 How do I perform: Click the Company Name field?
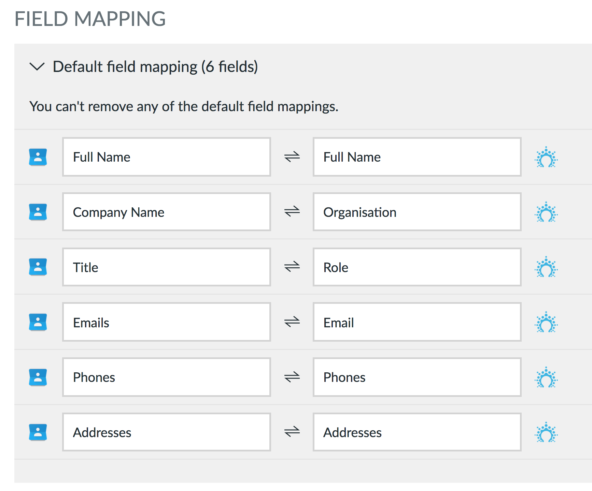click(x=167, y=212)
